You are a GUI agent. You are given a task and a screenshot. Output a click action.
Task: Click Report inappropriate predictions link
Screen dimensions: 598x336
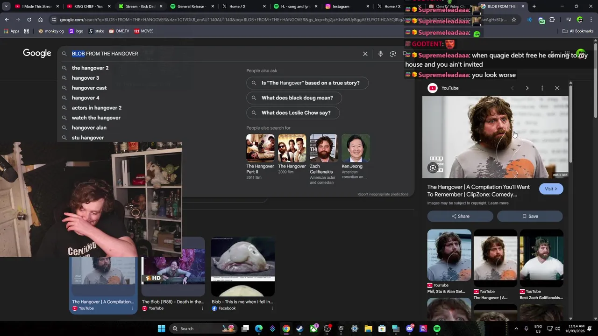click(383, 194)
